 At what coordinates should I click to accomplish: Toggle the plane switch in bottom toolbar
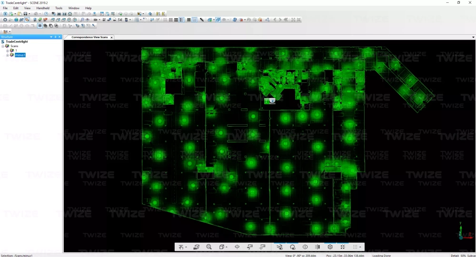(279, 247)
